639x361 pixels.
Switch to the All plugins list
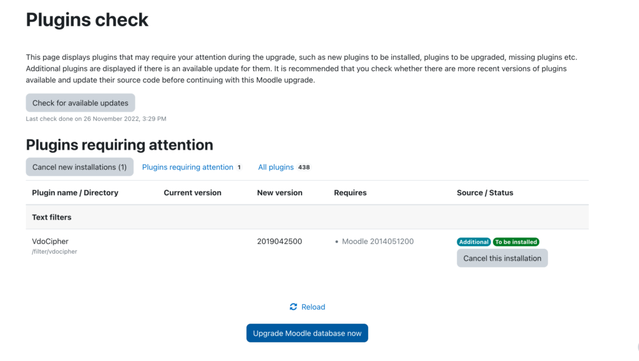coord(276,167)
